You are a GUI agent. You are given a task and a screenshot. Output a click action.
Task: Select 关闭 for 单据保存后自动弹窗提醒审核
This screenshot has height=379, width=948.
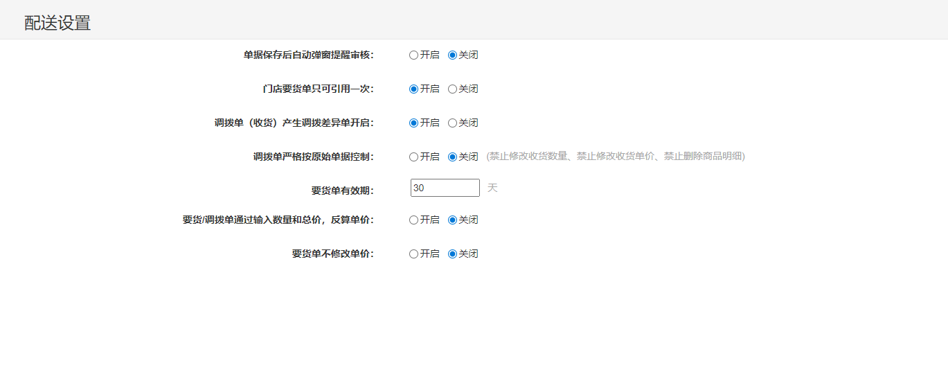coord(453,55)
